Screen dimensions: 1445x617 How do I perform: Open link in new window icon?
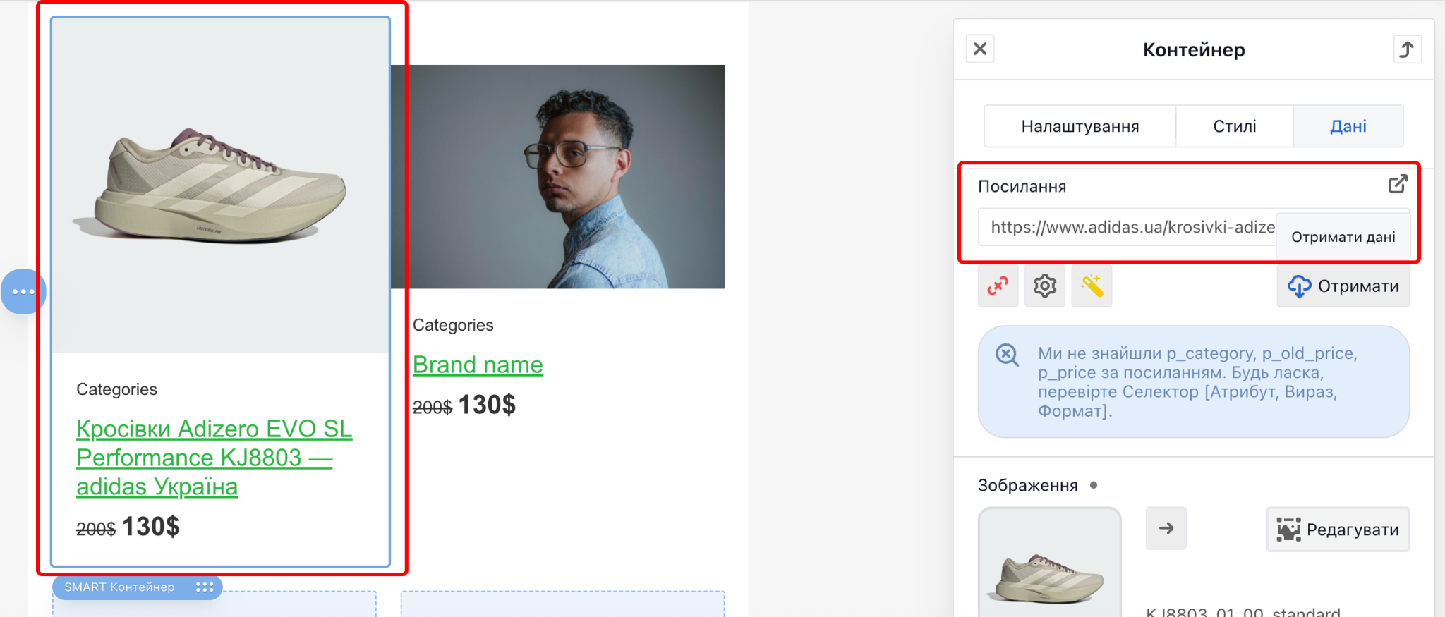click(1397, 185)
